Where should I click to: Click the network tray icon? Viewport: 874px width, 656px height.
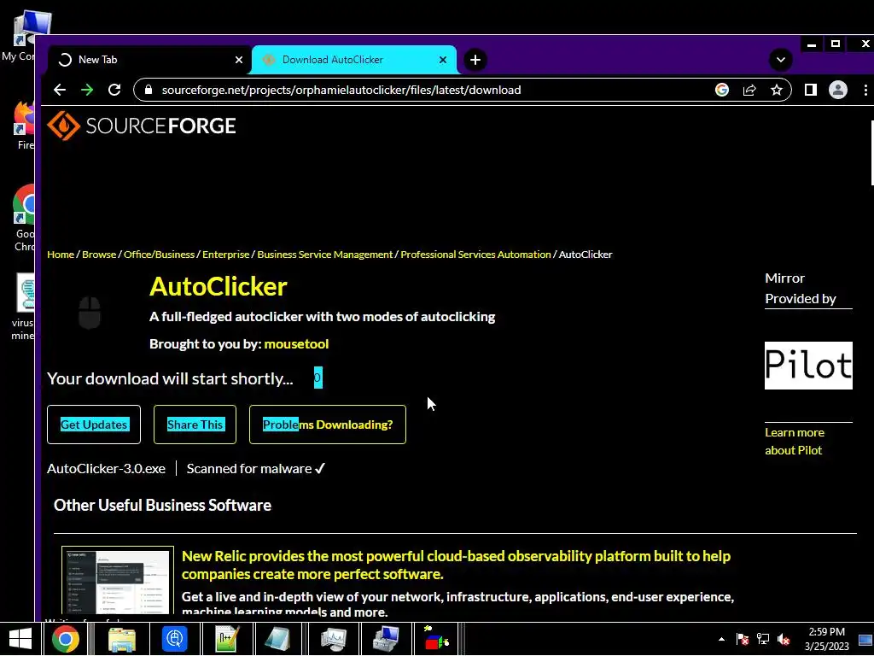762,639
